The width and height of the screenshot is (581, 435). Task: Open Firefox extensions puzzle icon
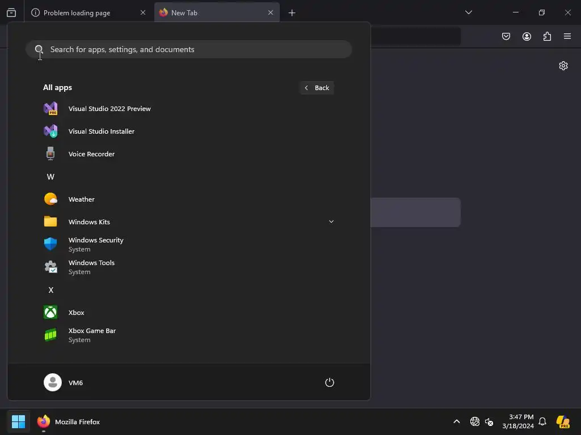547,36
